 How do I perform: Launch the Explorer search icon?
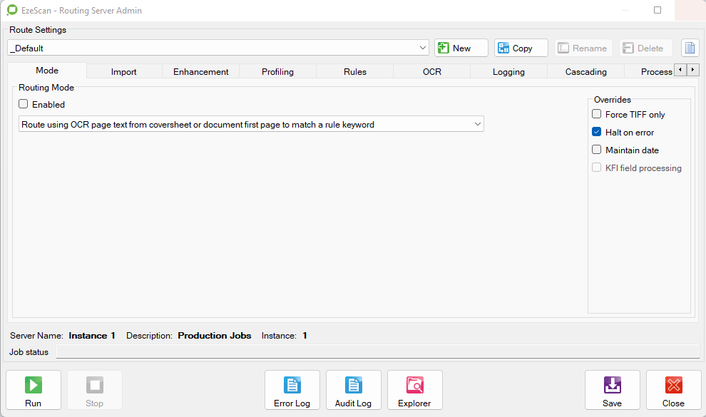tap(414, 386)
